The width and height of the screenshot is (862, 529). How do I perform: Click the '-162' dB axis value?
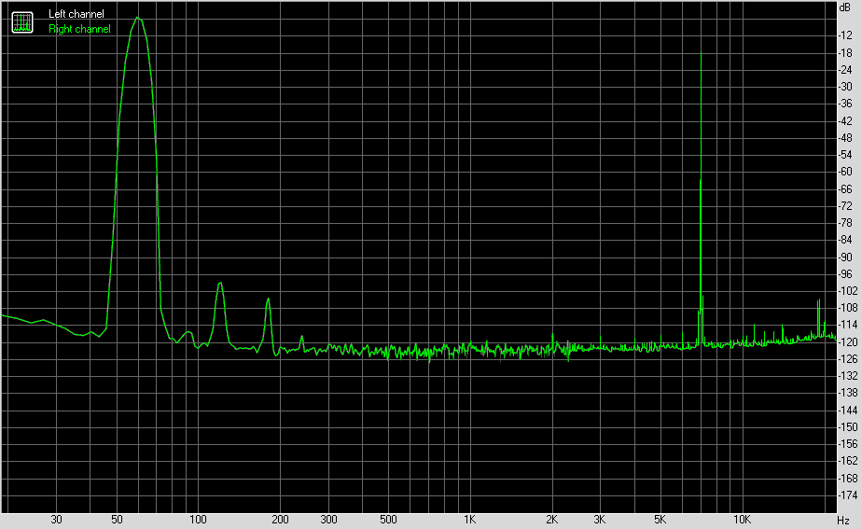[848, 462]
